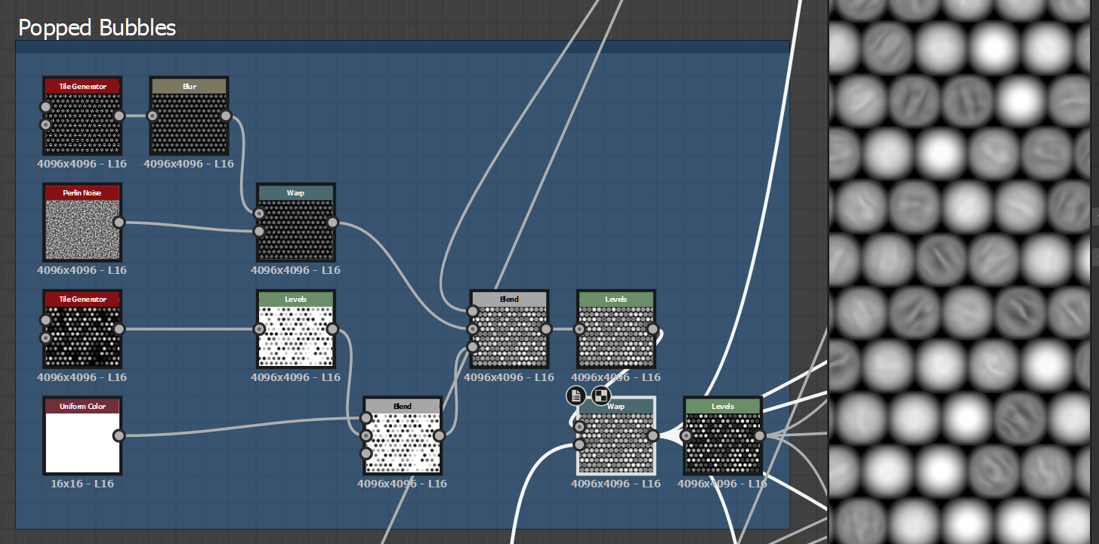Select the Tile Generator node below Perlin Noise
This screenshot has height=544, width=1099.
(82, 329)
